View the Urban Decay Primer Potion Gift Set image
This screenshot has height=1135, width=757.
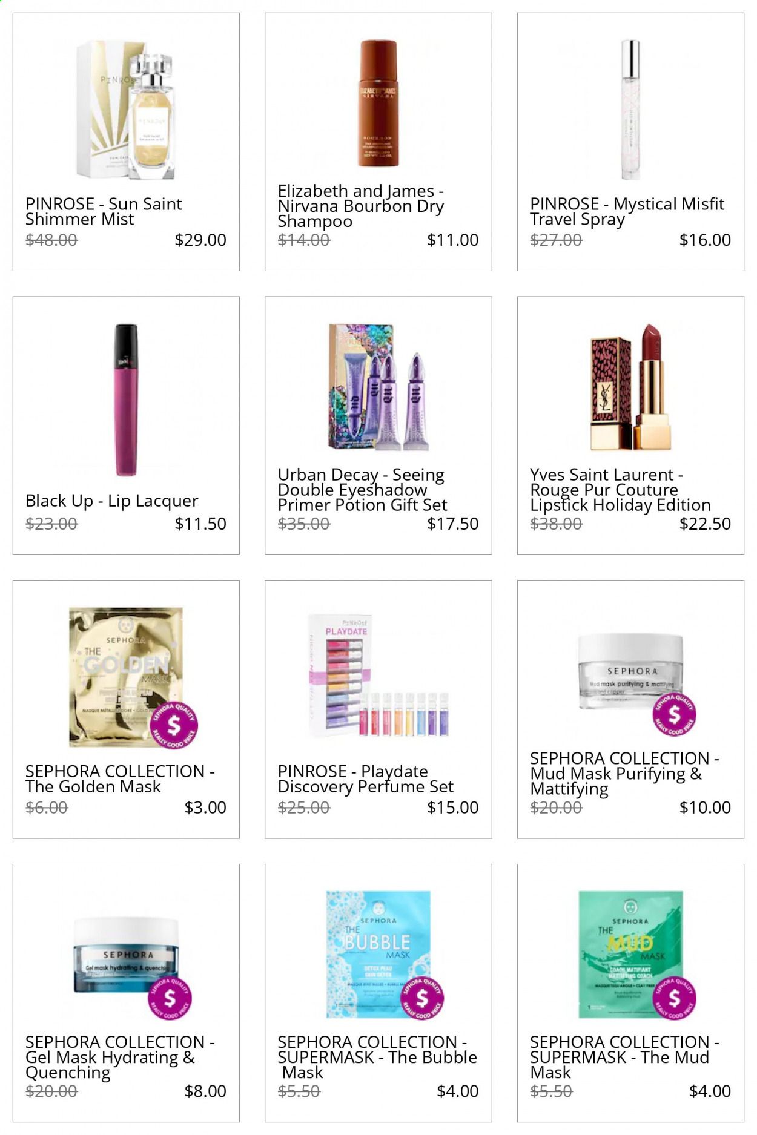[x=378, y=387]
